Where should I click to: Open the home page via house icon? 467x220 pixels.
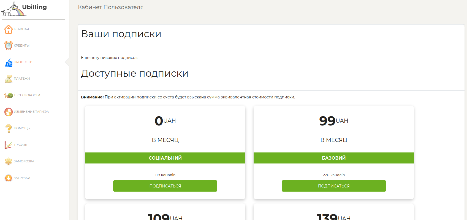[x=9, y=29]
